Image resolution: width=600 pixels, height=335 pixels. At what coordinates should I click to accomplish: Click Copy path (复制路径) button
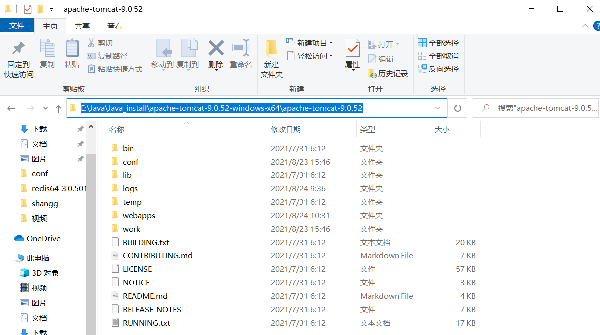coord(107,56)
